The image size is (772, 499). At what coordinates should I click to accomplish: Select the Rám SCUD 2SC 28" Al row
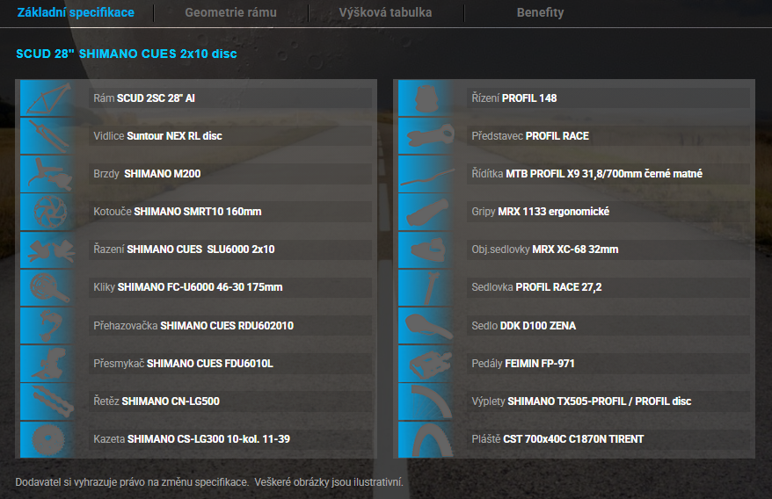point(230,98)
